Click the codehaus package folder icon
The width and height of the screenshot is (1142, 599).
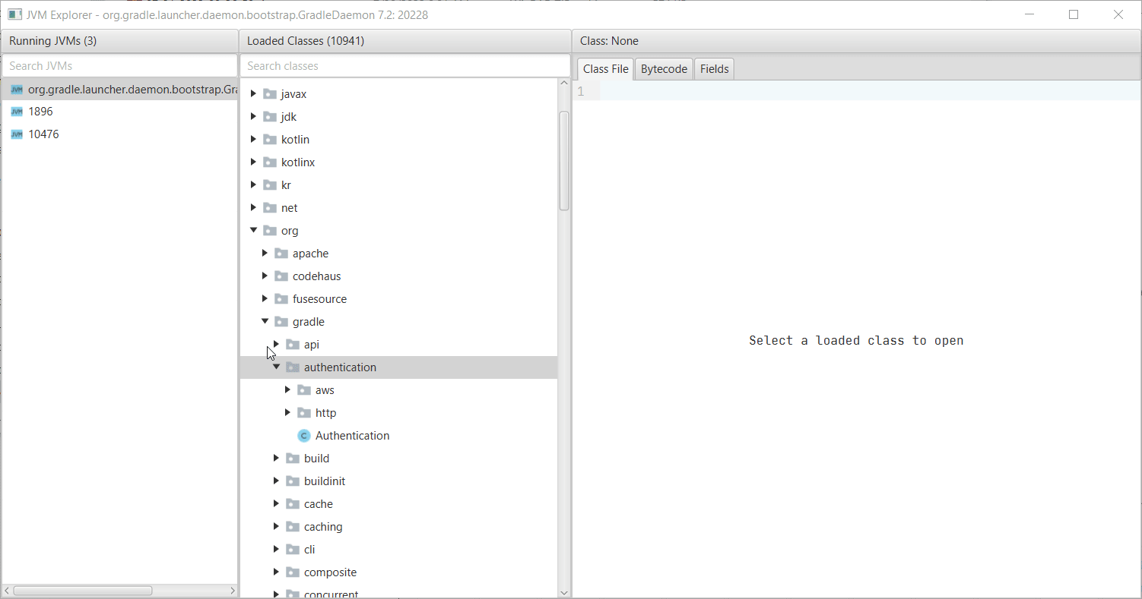281,276
